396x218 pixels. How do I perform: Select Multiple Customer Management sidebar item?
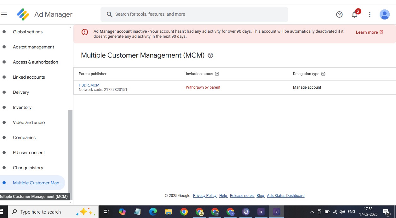point(32,183)
